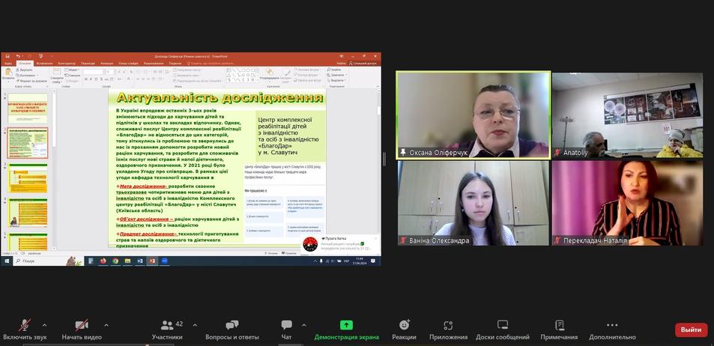Screen dimensions: 714x346
Task: Start camera with Начать видео
Action: coord(80,328)
